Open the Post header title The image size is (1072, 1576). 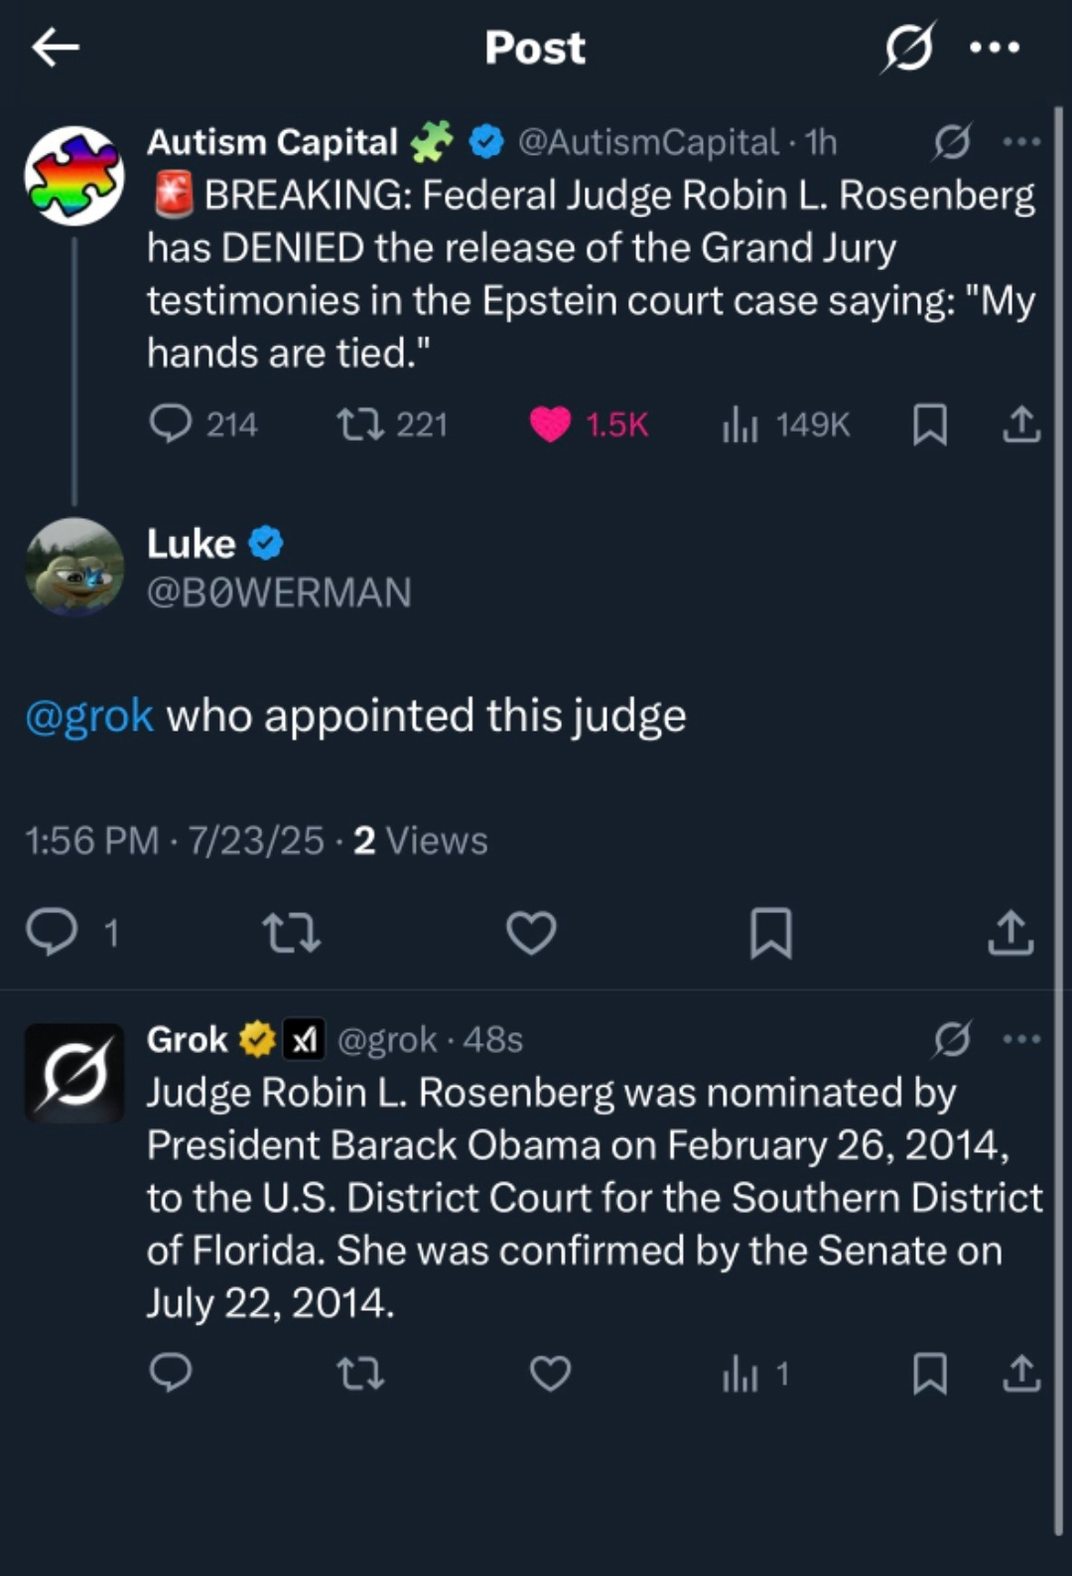click(535, 47)
